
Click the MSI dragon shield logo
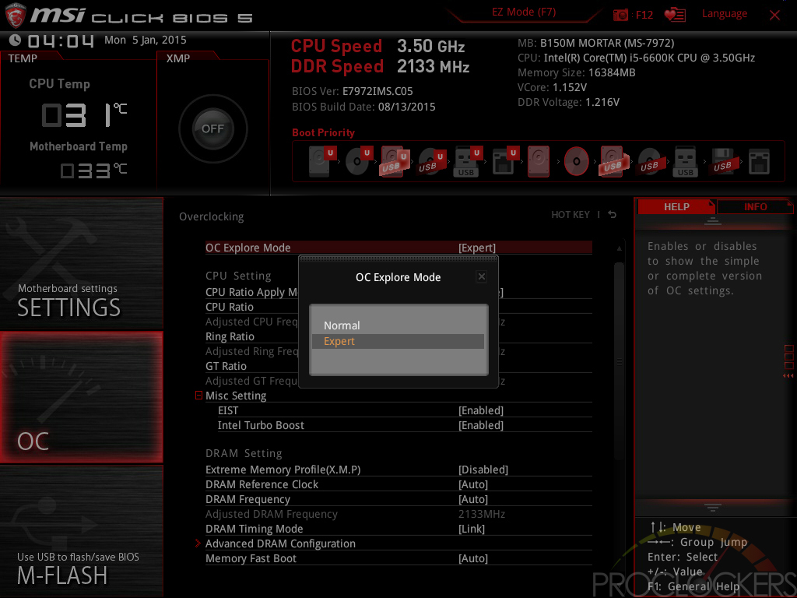(16, 16)
